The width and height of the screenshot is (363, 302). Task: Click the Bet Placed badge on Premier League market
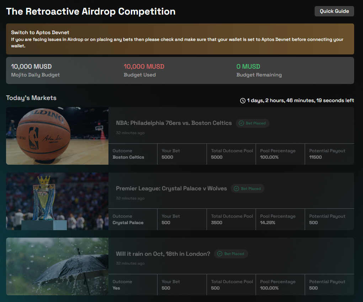tap(247, 189)
